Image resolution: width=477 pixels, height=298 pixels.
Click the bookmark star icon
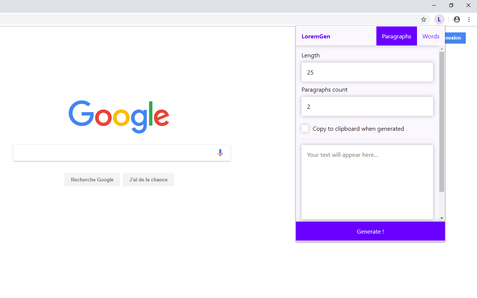pyautogui.click(x=423, y=19)
